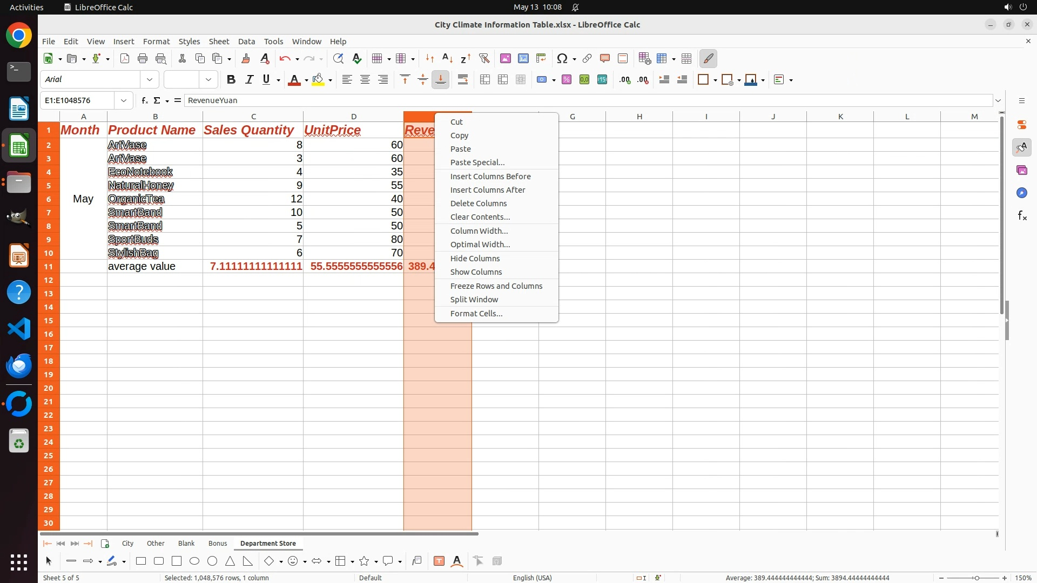The height and width of the screenshot is (583, 1037).
Task: Toggle Italic formatting
Action: coord(249,80)
